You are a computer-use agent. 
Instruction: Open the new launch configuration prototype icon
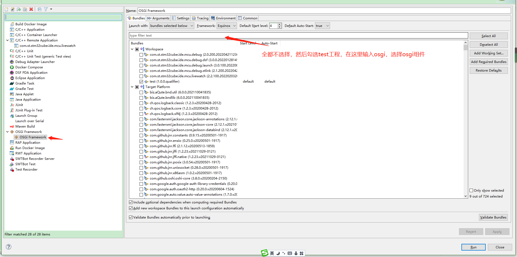[x=12, y=9]
